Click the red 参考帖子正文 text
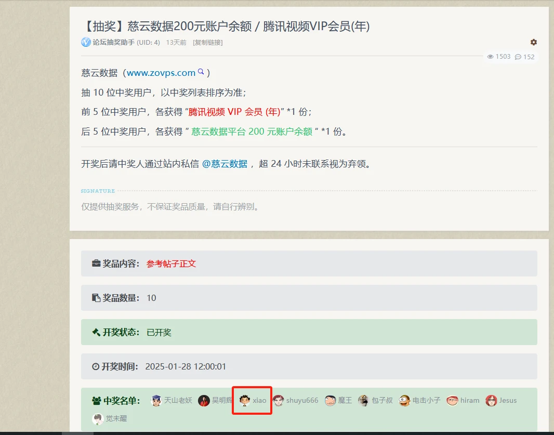554x435 pixels. 171,263
